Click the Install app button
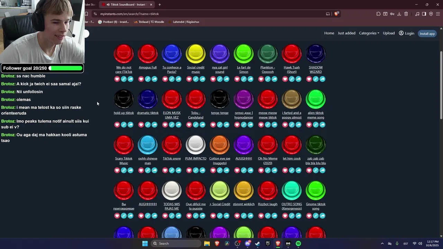This screenshot has width=443, height=249. coord(427,34)
